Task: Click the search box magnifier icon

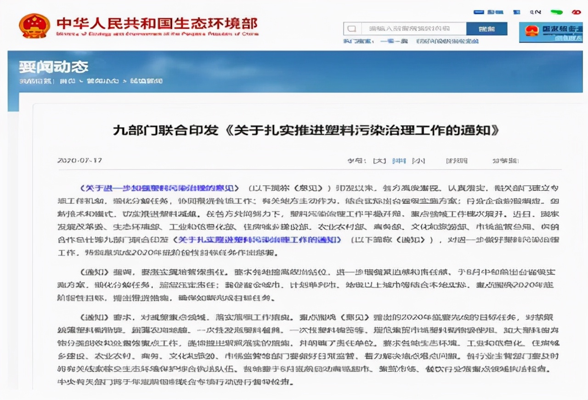Action: click(x=352, y=29)
